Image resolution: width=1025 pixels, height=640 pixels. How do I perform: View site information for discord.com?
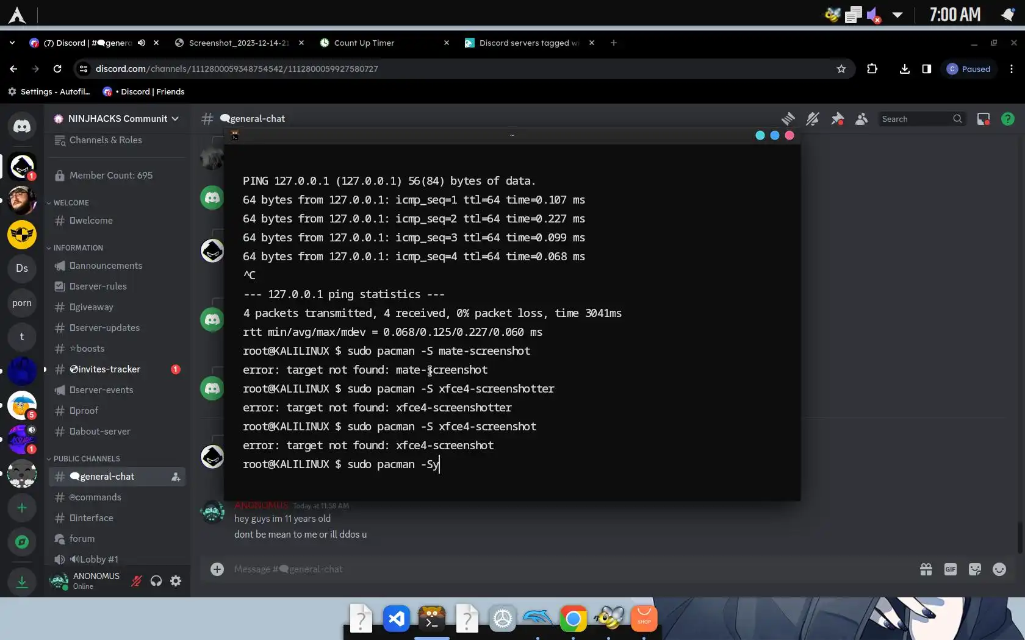84,69
